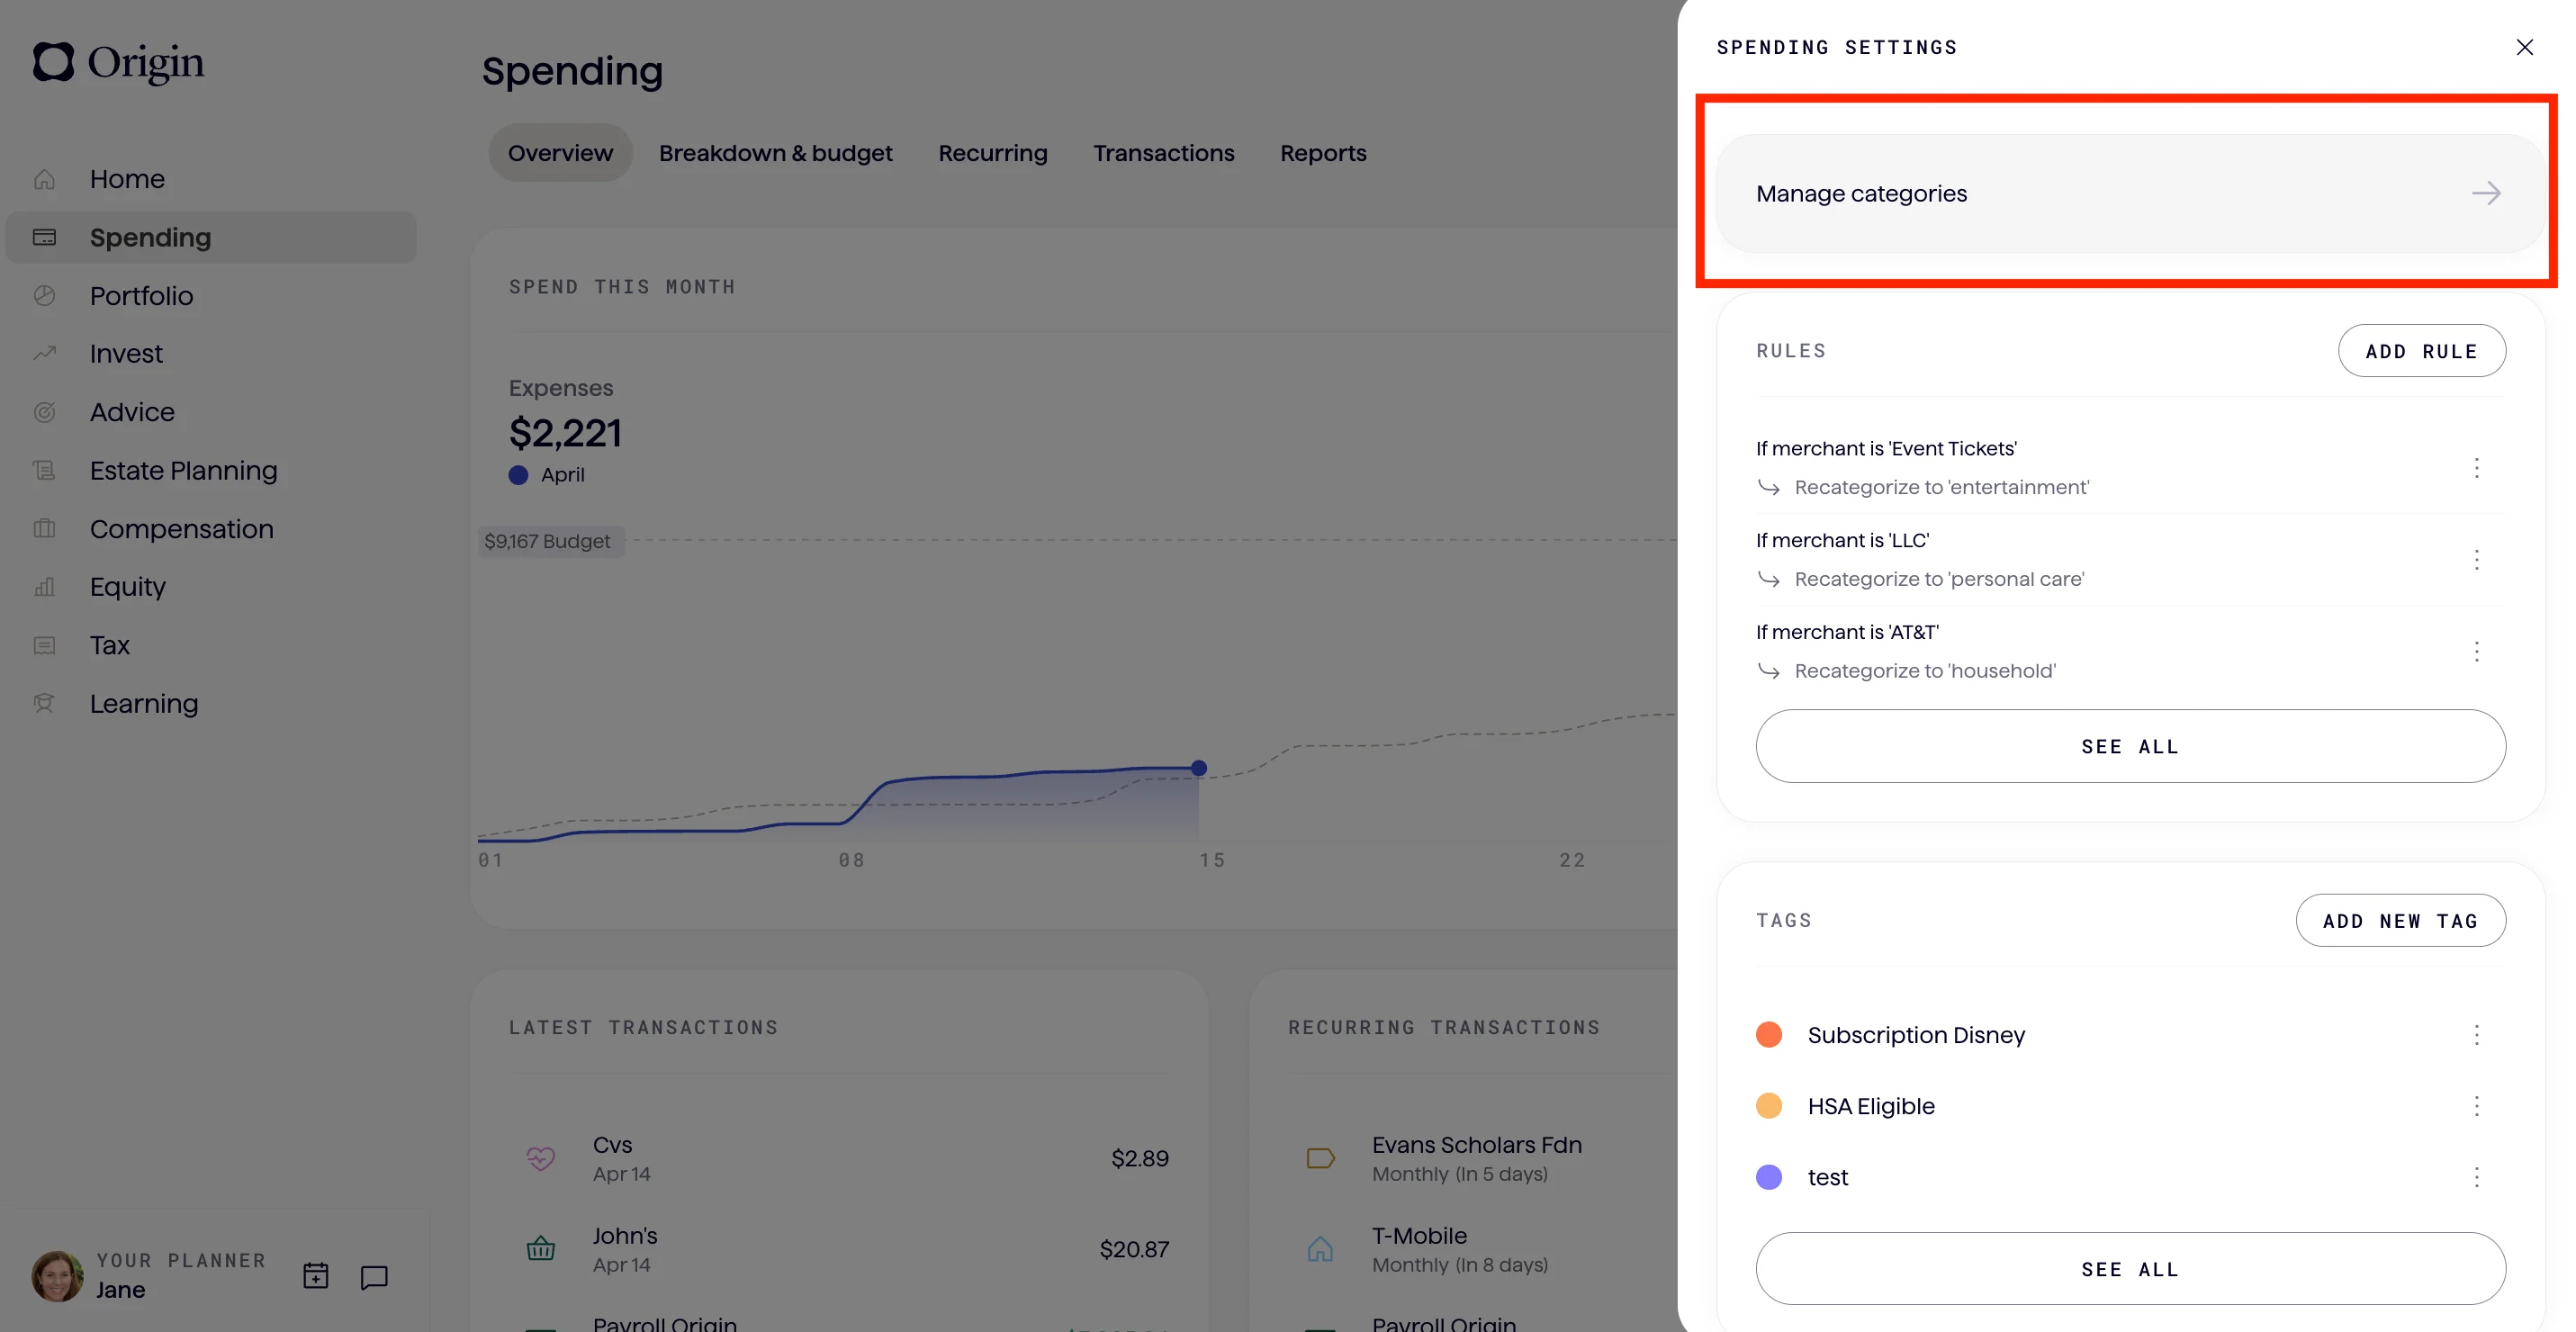Click the purple test tag color dot
The image size is (2576, 1332).
[x=1769, y=1177]
